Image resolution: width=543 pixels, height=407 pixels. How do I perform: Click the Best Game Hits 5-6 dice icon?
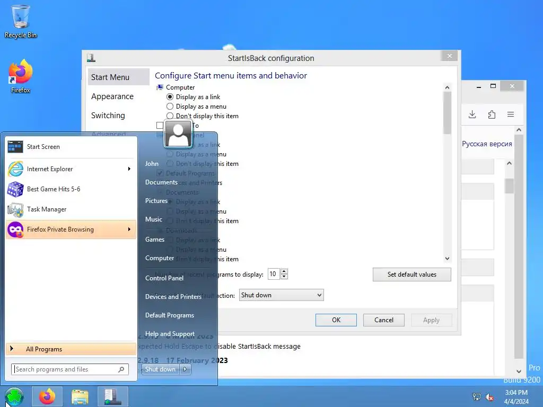tap(15, 189)
